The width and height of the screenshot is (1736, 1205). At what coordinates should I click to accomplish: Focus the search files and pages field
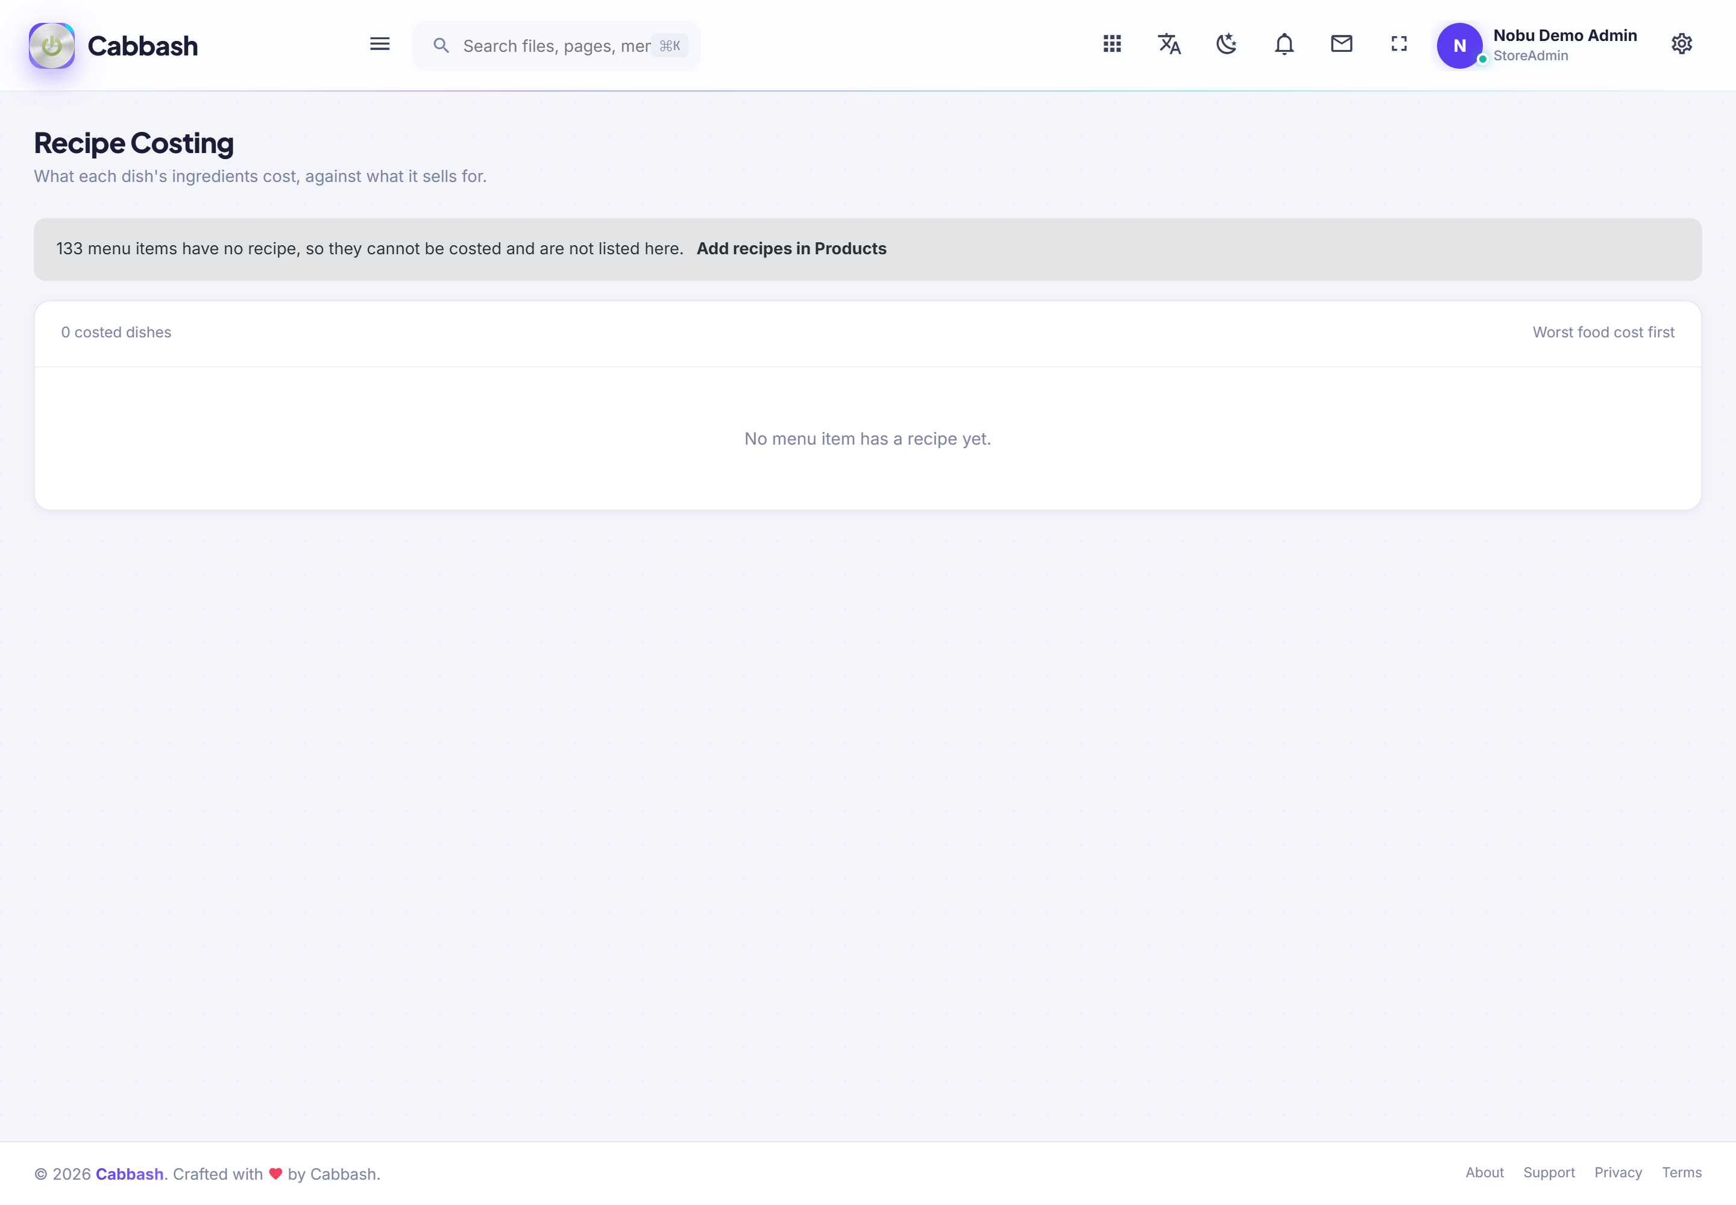coord(556,46)
